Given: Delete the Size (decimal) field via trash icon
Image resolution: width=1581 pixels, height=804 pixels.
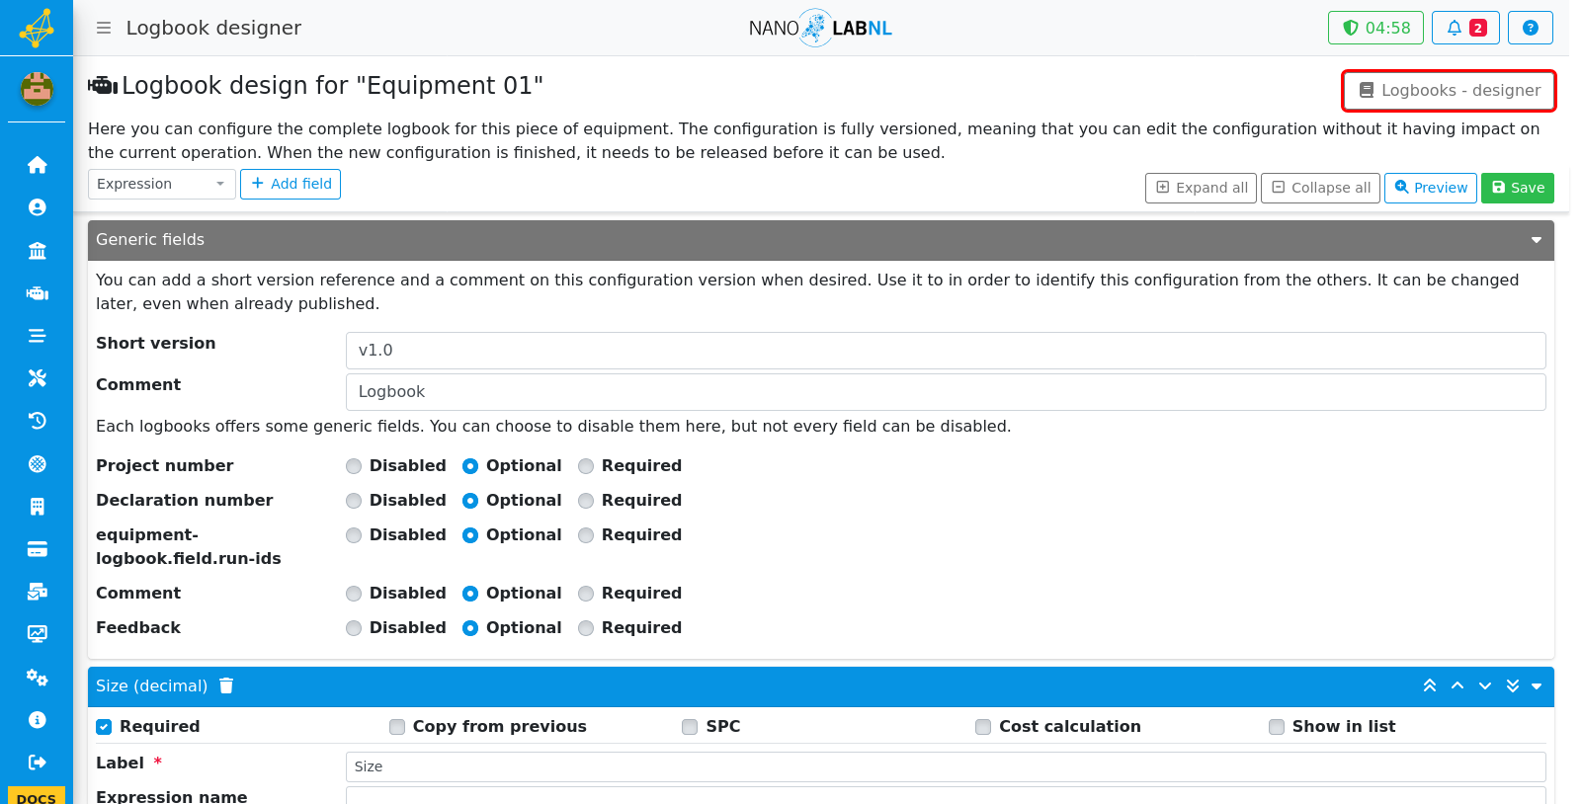Looking at the screenshot, I should coord(226,685).
